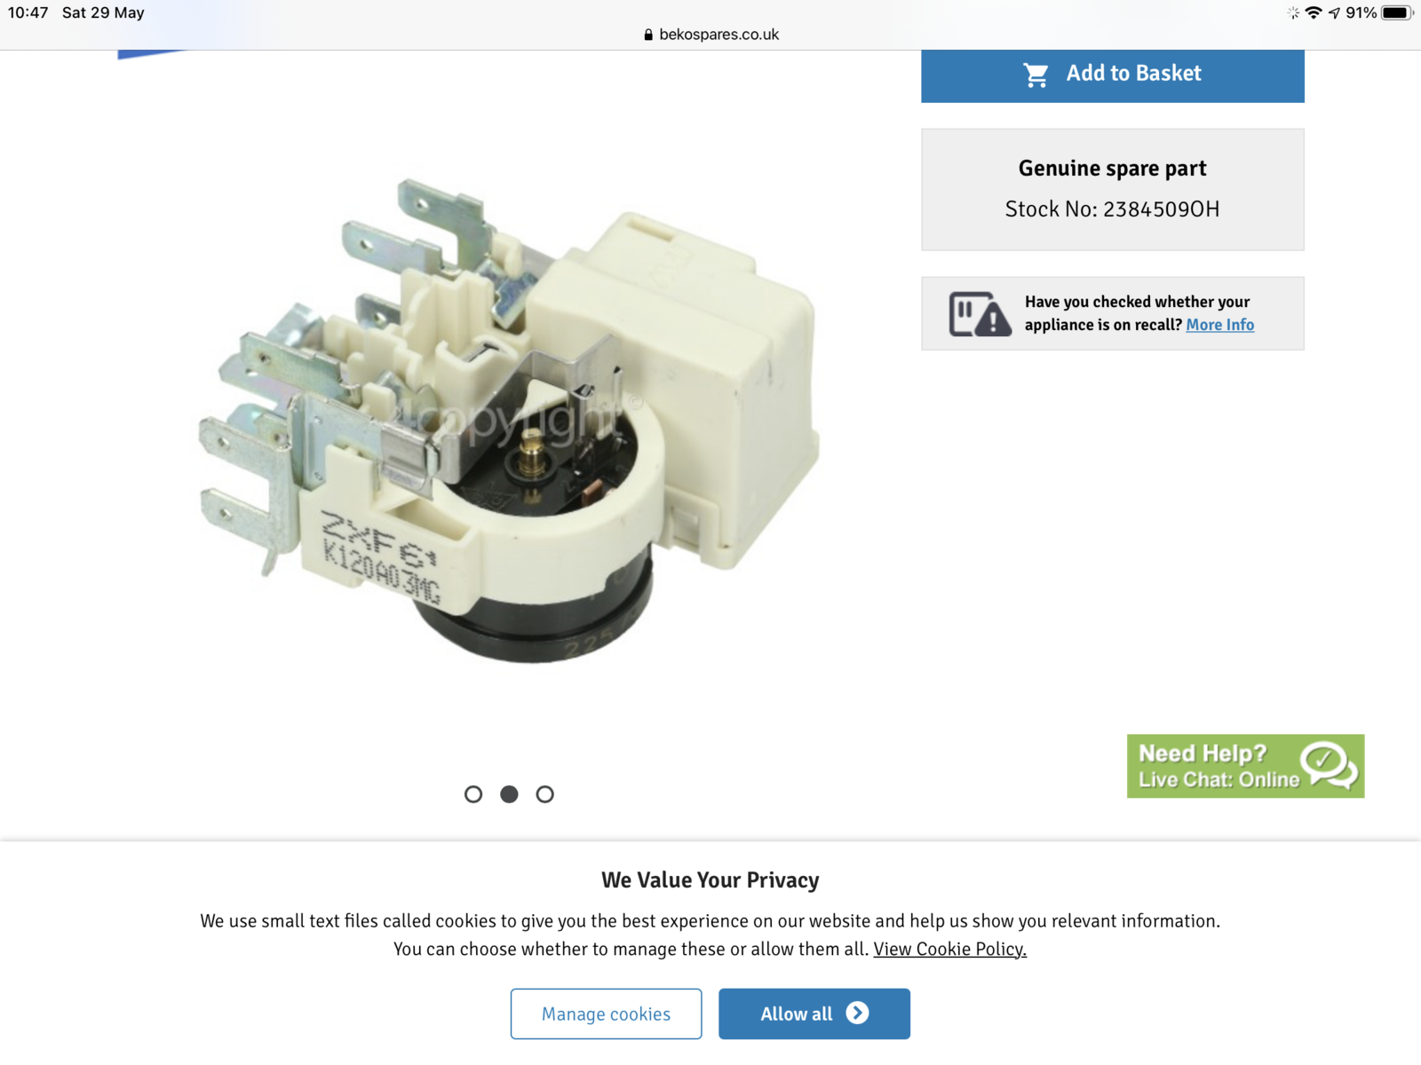Select the third image carousel dot
This screenshot has height=1065, width=1421.
(x=544, y=794)
